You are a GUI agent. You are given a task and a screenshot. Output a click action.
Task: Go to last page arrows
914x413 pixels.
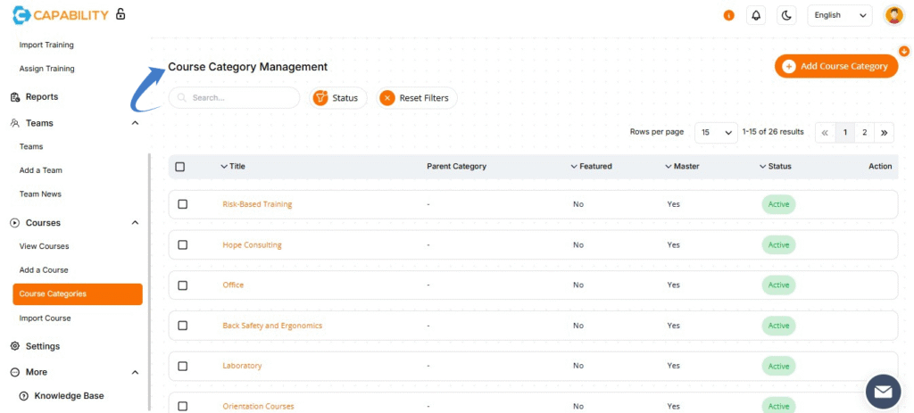pyautogui.click(x=884, y=133)
